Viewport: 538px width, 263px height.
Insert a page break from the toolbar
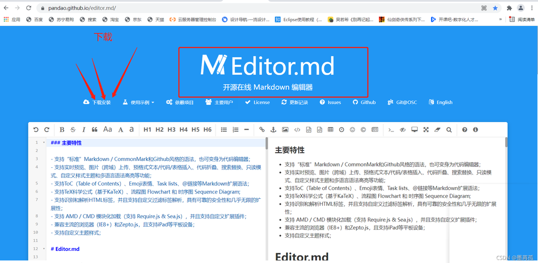(x=374, y=130)
